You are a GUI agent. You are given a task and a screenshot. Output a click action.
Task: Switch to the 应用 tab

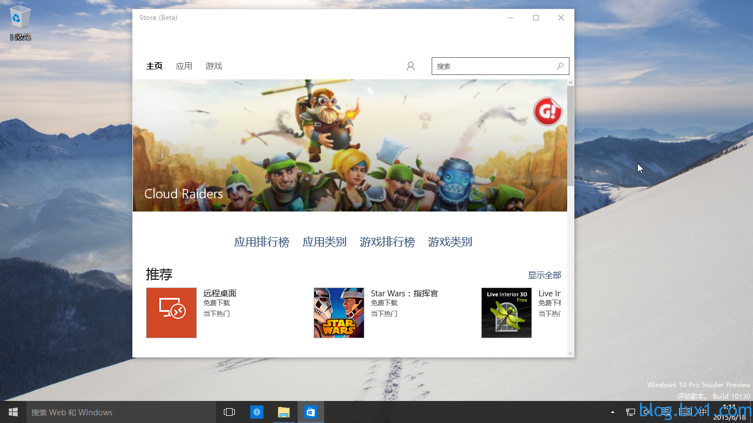pos(184,66)
